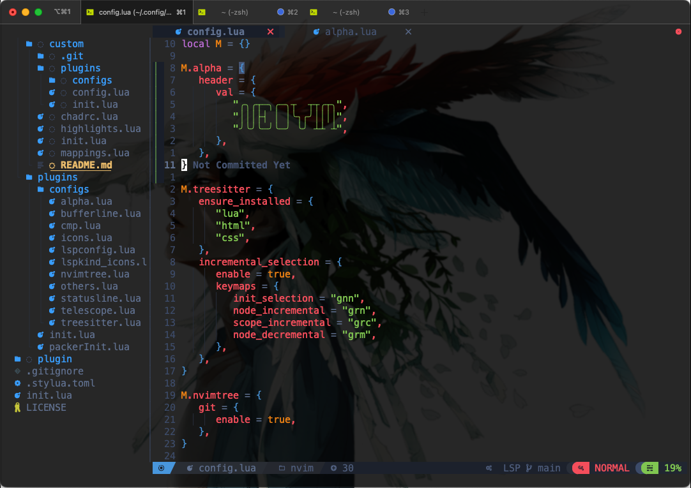The image size is (691, 488).
Task: Open cmp.lua in the tree
Action: [80, 226]
